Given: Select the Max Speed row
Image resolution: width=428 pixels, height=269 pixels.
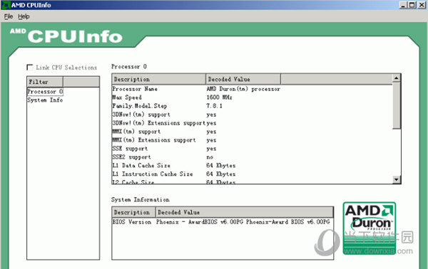Looking at the screenshot, I should (x=252, y=97).
